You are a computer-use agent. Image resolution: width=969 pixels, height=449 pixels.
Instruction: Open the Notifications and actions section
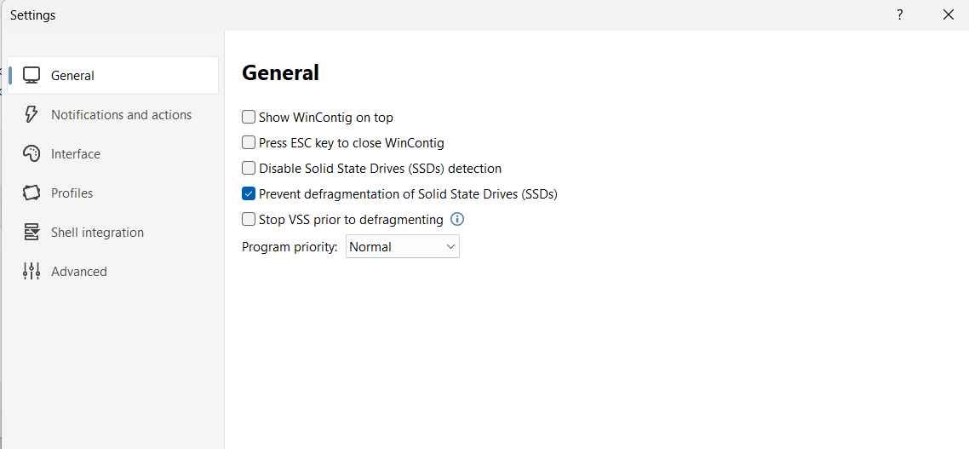point(121,114)
